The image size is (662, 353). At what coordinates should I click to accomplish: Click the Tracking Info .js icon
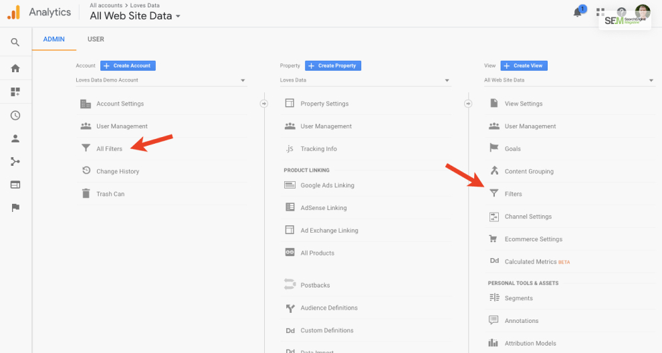[x=289, y=148]
